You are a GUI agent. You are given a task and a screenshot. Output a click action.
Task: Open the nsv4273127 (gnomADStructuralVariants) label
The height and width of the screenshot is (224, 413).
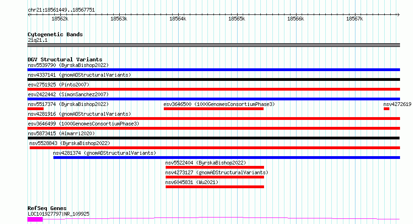point(217,172)
